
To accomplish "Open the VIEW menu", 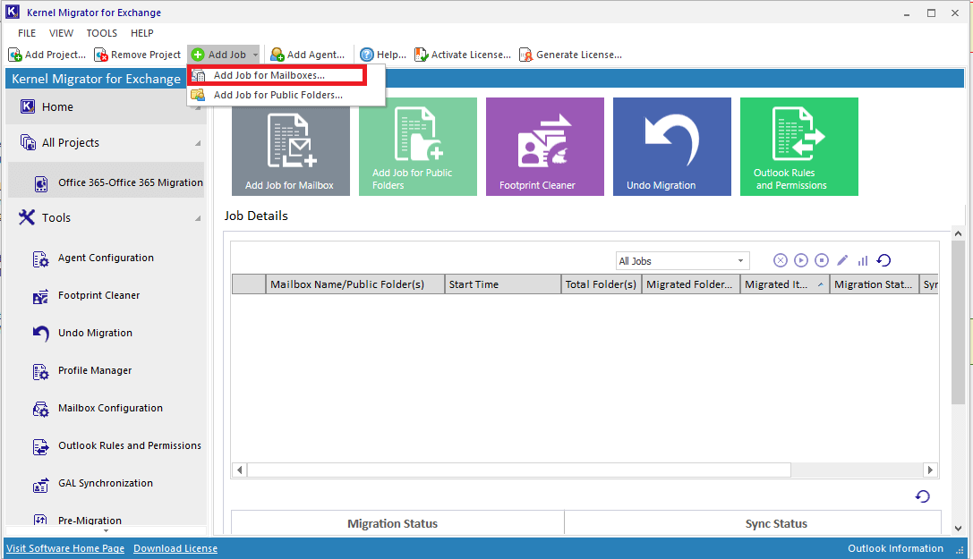I will tap(62, 33).
